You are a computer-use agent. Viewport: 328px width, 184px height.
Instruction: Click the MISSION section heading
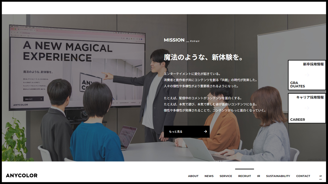174,40
